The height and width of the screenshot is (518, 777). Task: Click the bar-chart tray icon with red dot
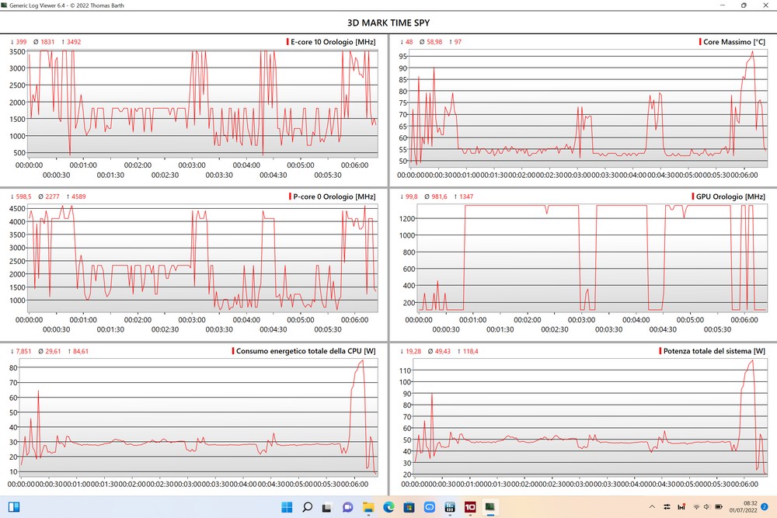(681, 506)
